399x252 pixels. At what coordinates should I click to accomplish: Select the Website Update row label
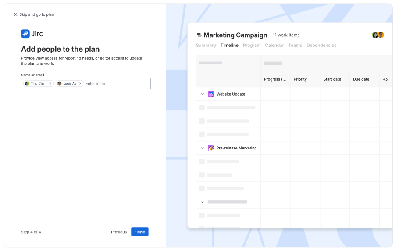tap(231, 94)
